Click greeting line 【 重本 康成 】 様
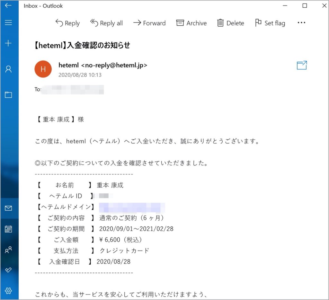Screen dimensions: 329x300 click(x=60, y=119)
